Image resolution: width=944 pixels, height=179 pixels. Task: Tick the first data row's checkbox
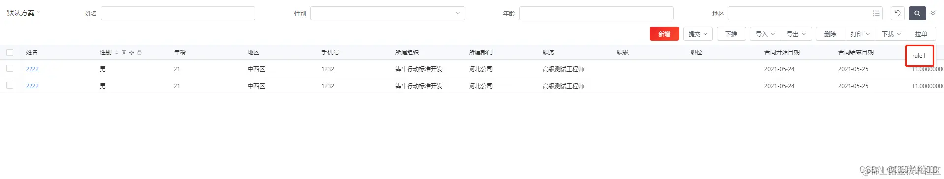point(10,69)
